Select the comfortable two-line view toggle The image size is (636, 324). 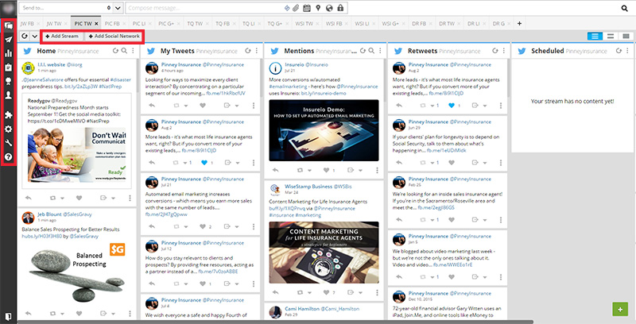(611, 36)
